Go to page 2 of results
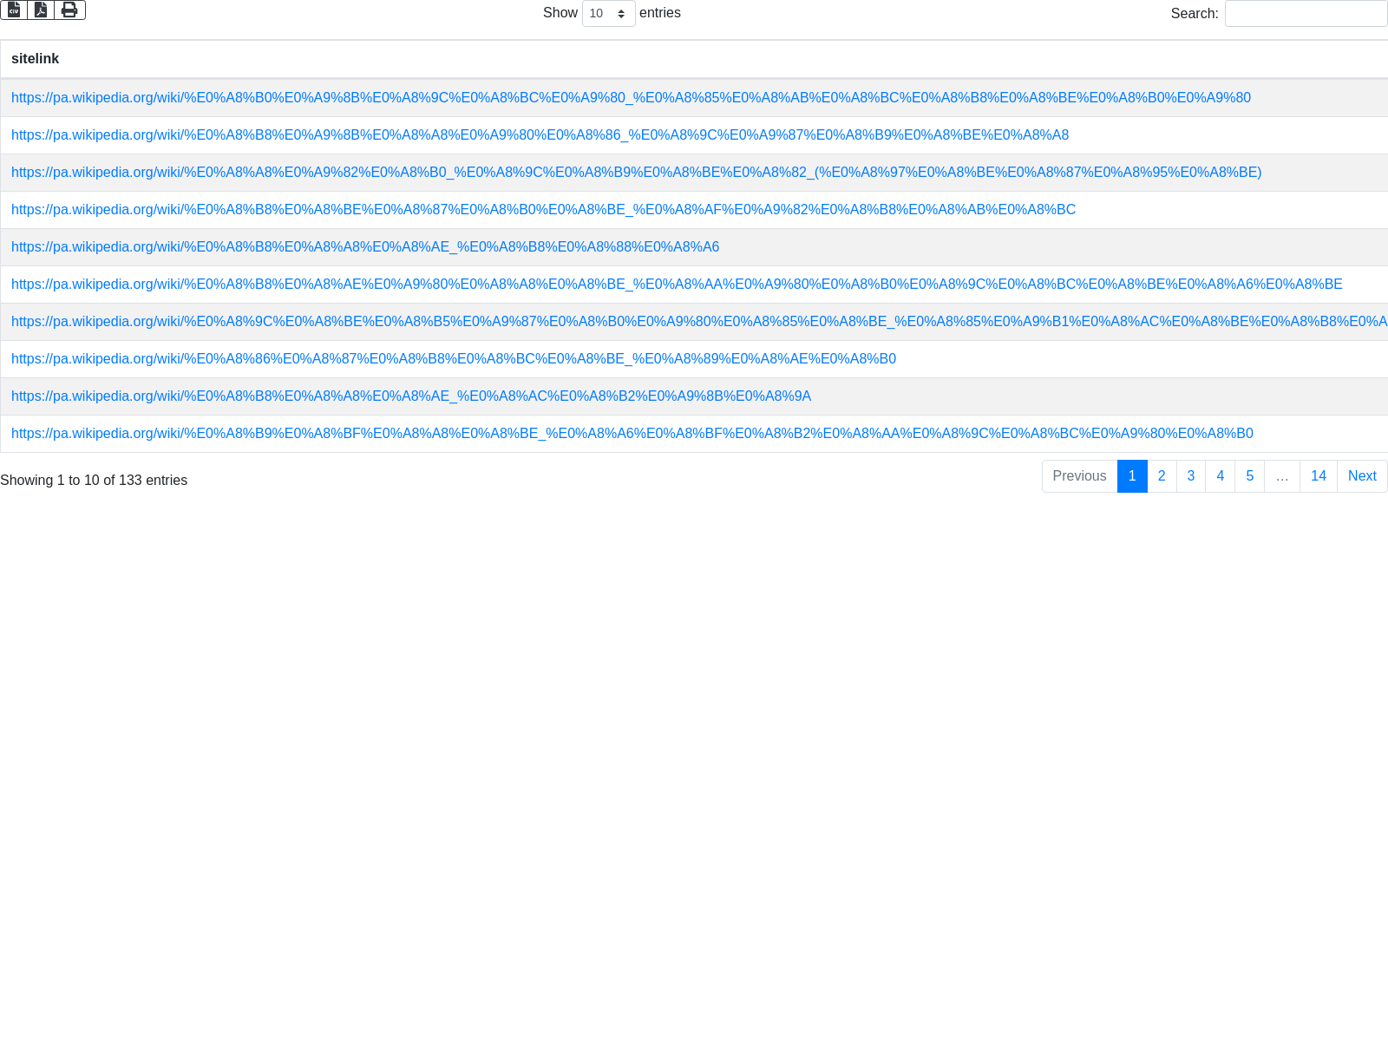Image resolution: width=1388 pixels, height=1041 pixels. pyautogui.click(x=1162, y=476)
